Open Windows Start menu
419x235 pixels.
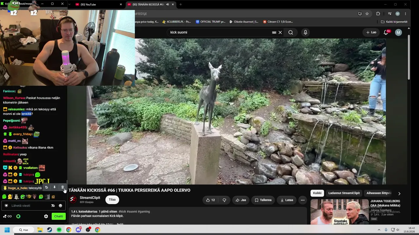(7, 230)
